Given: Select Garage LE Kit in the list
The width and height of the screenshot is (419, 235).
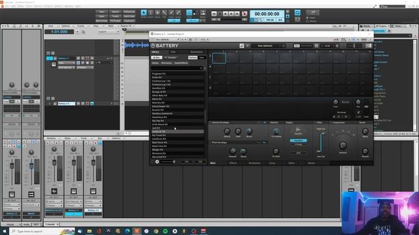Looking at the screenshot, I should (177, 91).
